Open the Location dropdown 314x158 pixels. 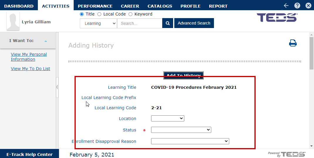click(x=168, y=119)
